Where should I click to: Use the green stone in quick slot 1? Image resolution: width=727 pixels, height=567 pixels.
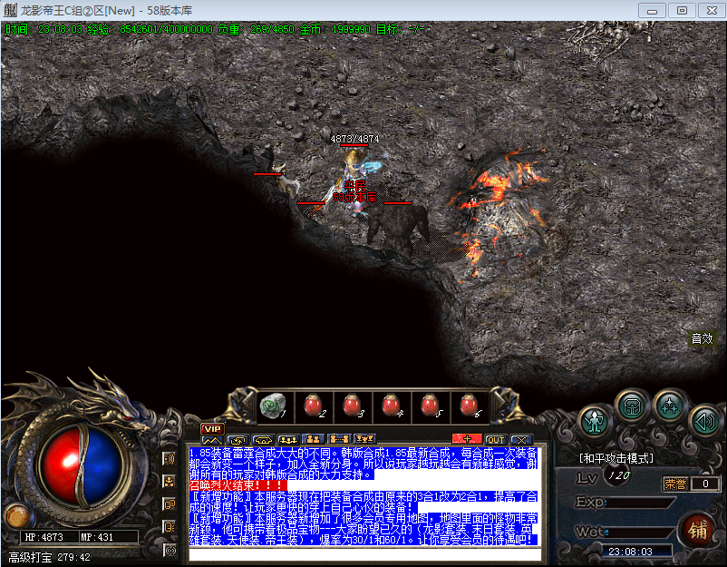[273, 406]
